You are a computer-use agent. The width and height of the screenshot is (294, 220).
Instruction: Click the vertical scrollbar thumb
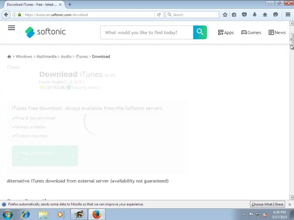pyautogui.click(x=291, y=39)
